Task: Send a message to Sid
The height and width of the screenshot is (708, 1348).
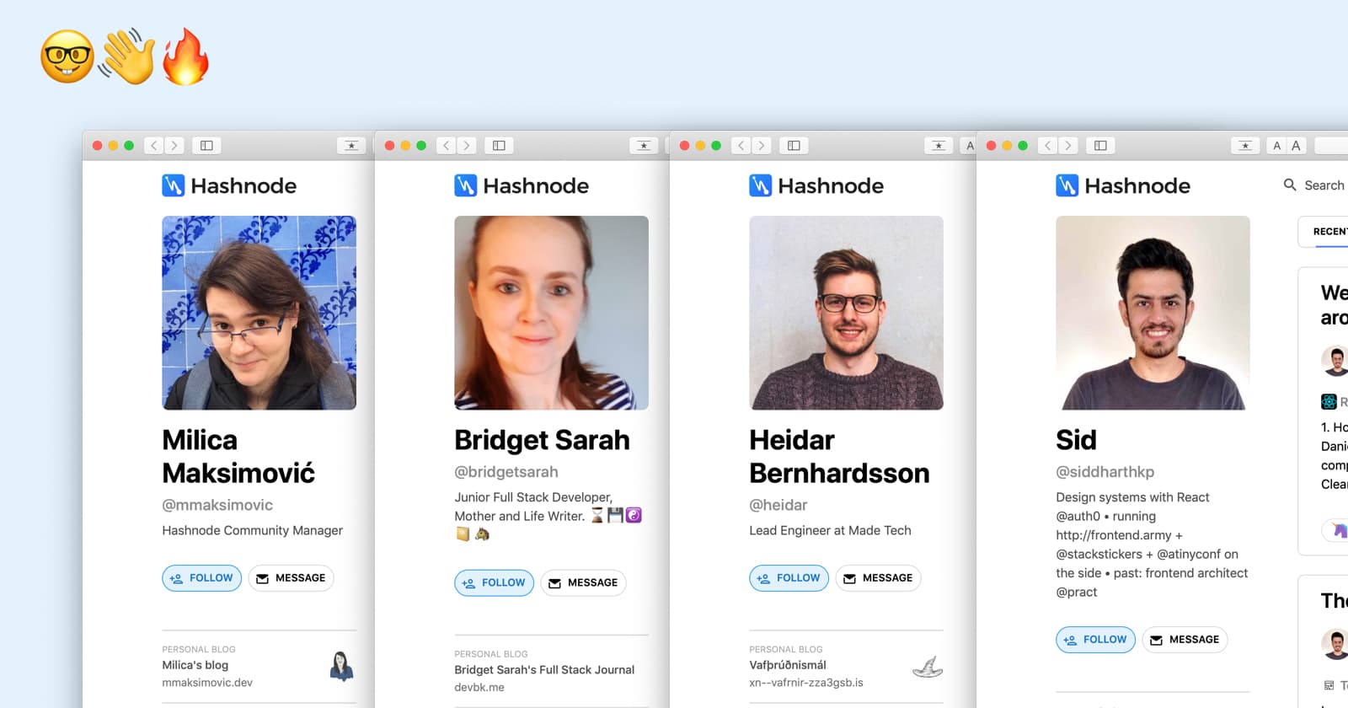Action: 1185,640
